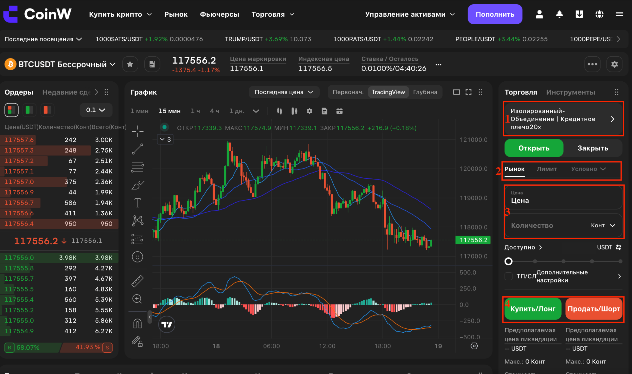
Task: Click the CoinW logo
Action: 37,14
